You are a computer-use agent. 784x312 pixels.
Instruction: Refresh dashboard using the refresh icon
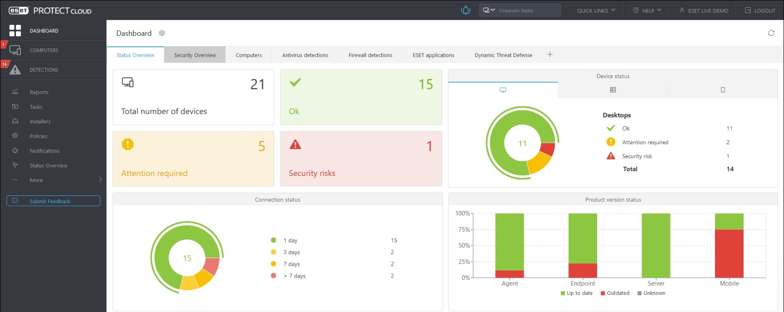(x=771, y=33)
